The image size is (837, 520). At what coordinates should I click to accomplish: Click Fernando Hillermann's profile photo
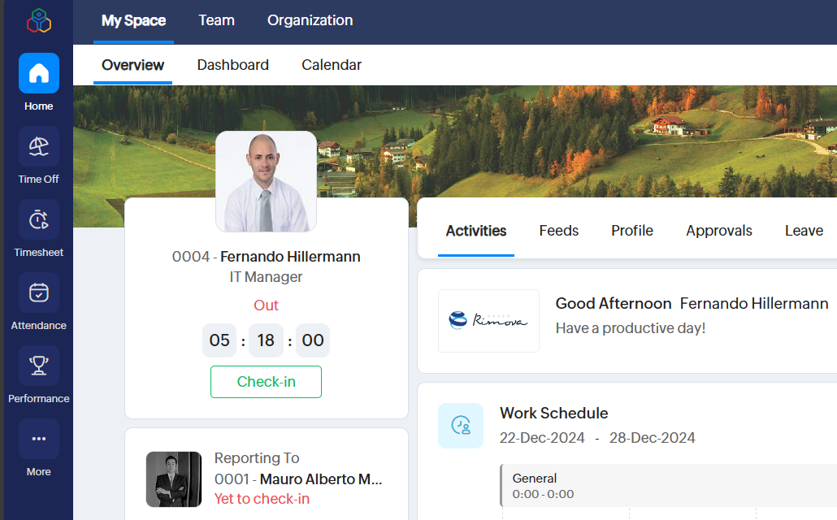(x=266, y=182)
